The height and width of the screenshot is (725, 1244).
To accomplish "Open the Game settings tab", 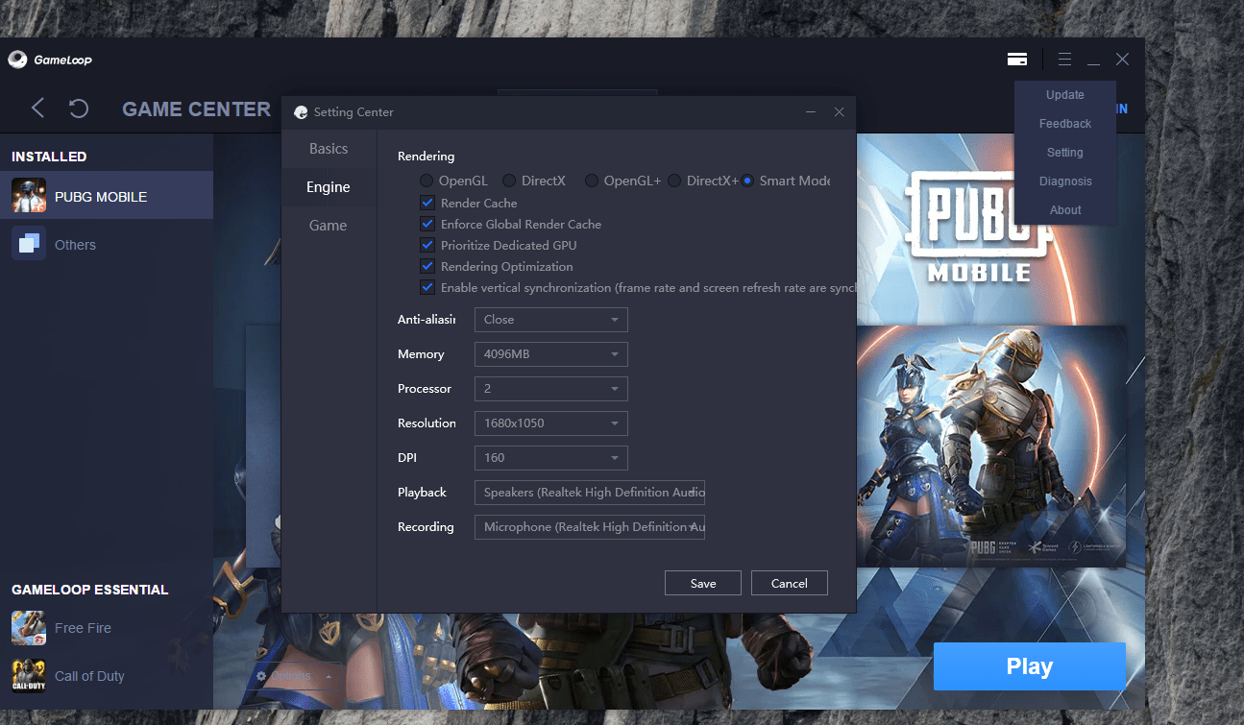I will [329, 226].
